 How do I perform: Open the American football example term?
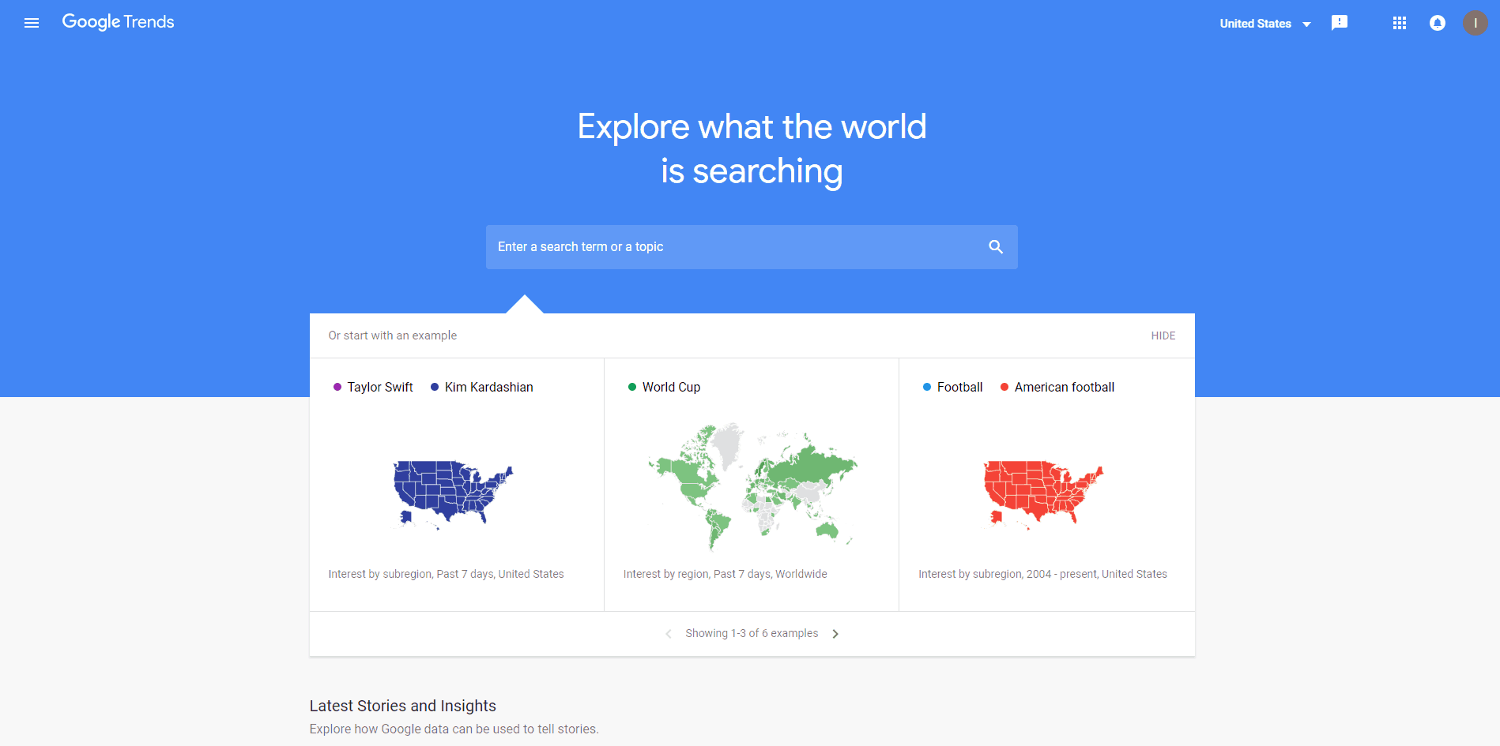pyautogui.click(x=1065, y=387)
